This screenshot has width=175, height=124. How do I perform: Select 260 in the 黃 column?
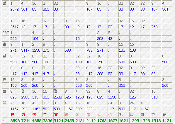[165, 86]
